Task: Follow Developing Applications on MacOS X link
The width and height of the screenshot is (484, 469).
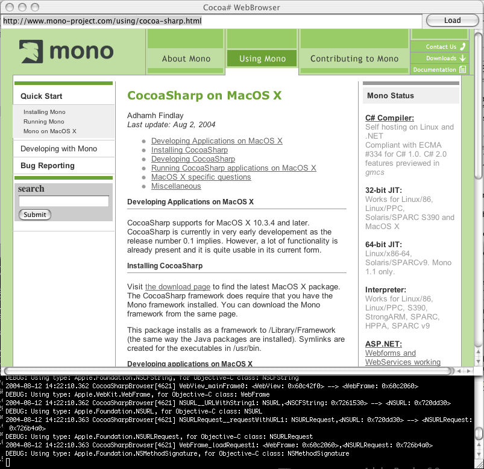Action: tap(217, 141)
